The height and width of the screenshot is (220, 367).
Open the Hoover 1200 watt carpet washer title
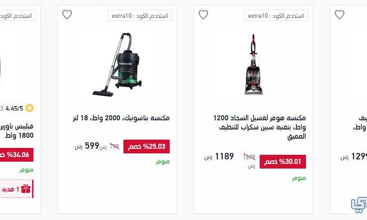point(259,127)
